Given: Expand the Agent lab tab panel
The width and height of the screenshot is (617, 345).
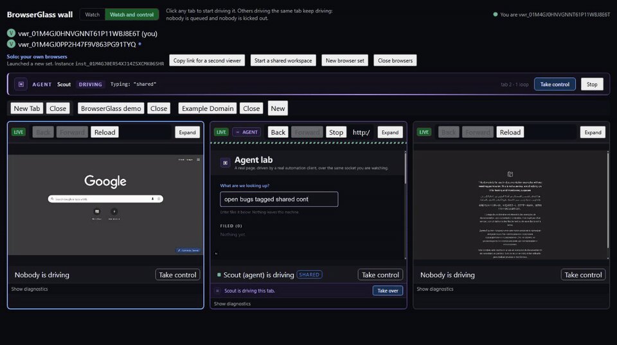Looking at the screenshot, I should click(x=390, y=132).
